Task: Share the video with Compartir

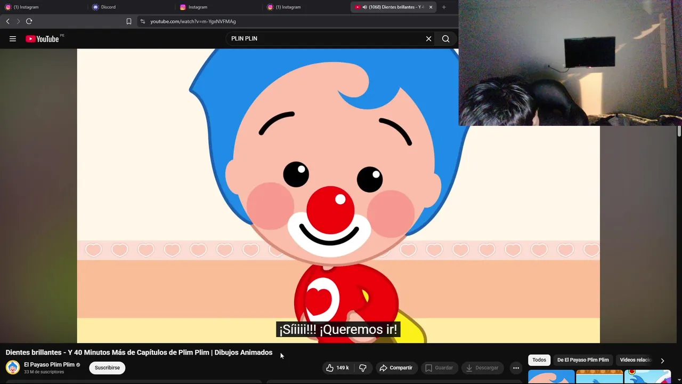Action: tap(396, 368)
